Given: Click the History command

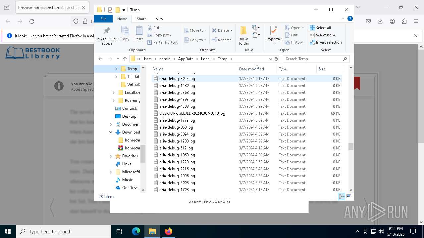Looking at the screenshot, I should (294, 42).
